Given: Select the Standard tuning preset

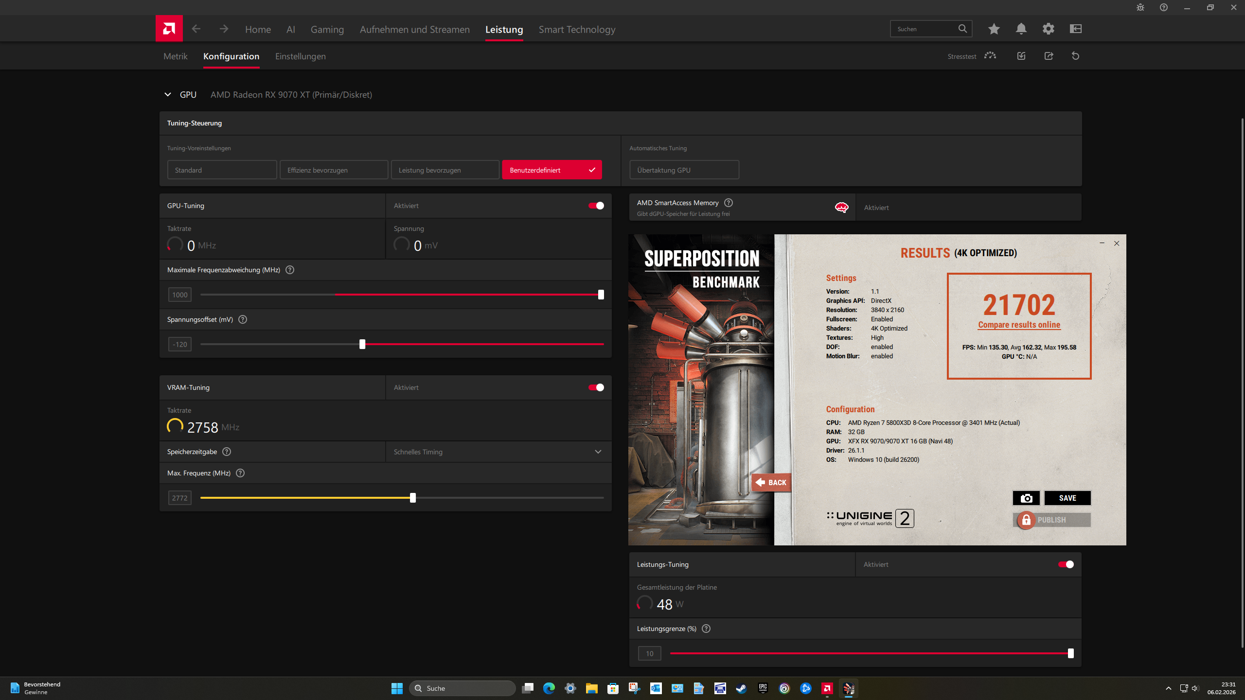Looking at the screenshot, I should click(222, 170).
